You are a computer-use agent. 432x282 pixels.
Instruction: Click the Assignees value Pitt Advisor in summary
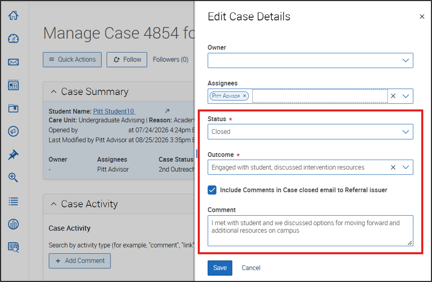(113, 169)
